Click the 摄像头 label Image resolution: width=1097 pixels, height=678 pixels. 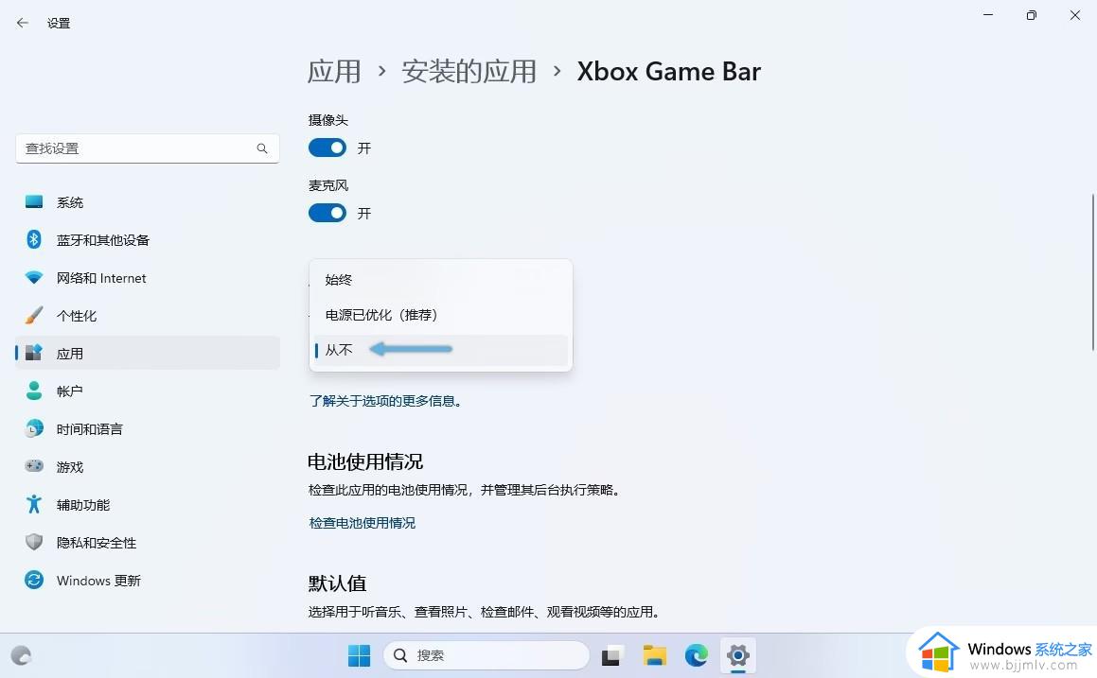[x=328, y=120]
